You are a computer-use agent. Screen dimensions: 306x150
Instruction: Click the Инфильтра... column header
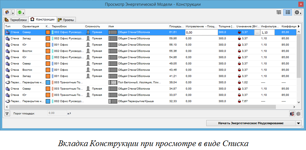coord(270,26)
